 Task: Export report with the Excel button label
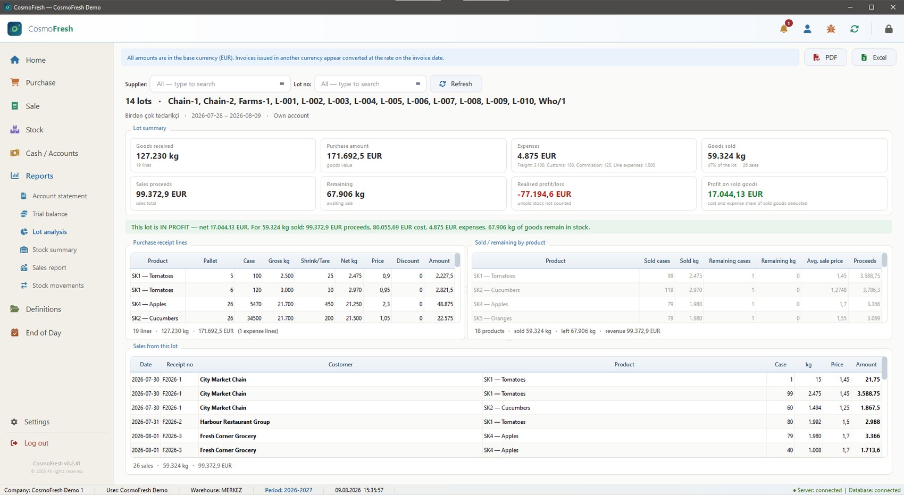(x=880, y=57)
